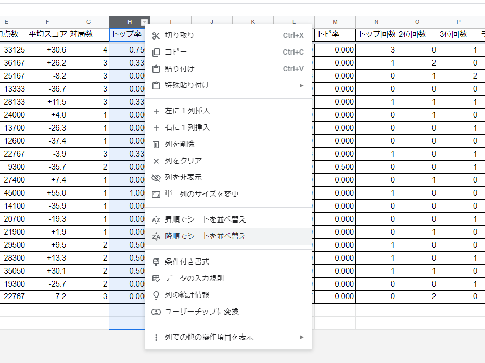The width and height of the screenshot is (485, 363).
Task: Select 右に 1 列挿入 menu entry
Action: pos(228,127)
